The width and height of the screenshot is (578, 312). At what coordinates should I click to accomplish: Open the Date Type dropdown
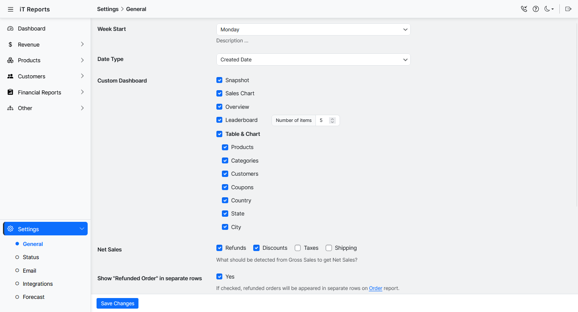[313, 60]
